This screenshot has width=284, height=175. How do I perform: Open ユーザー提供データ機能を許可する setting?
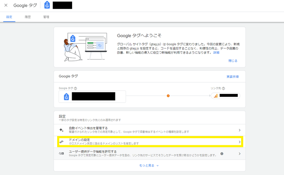pos(150,153)
